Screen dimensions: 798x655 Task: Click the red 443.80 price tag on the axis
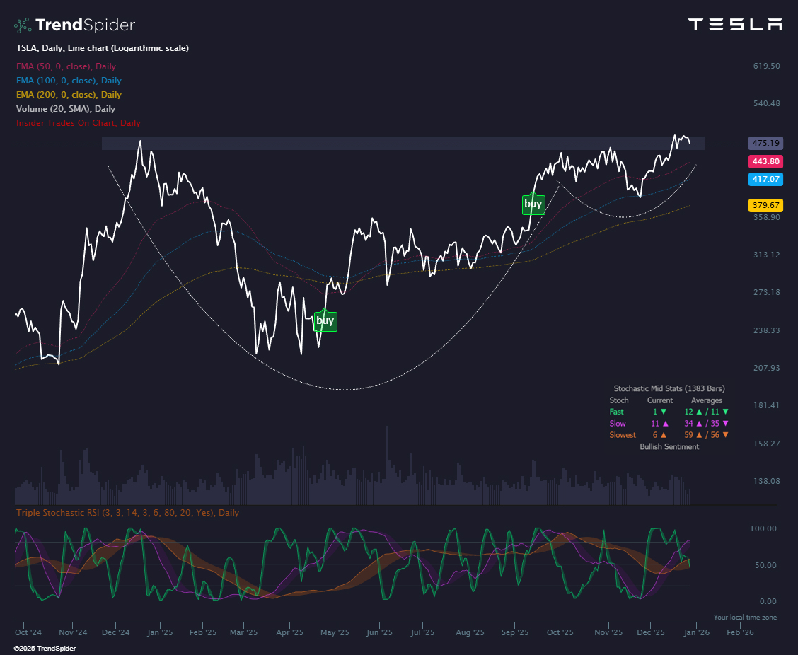point(765,161)
